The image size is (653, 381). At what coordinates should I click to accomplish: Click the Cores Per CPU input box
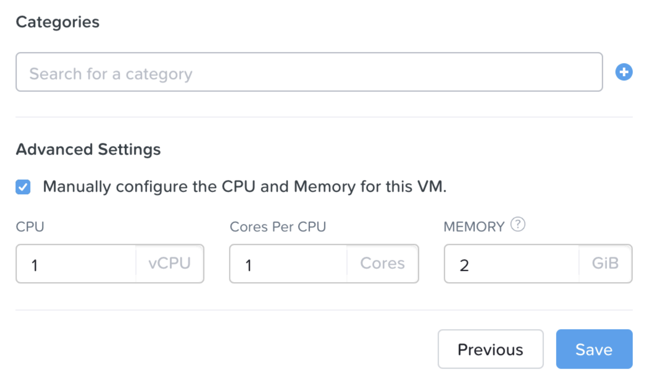point(288,264)
